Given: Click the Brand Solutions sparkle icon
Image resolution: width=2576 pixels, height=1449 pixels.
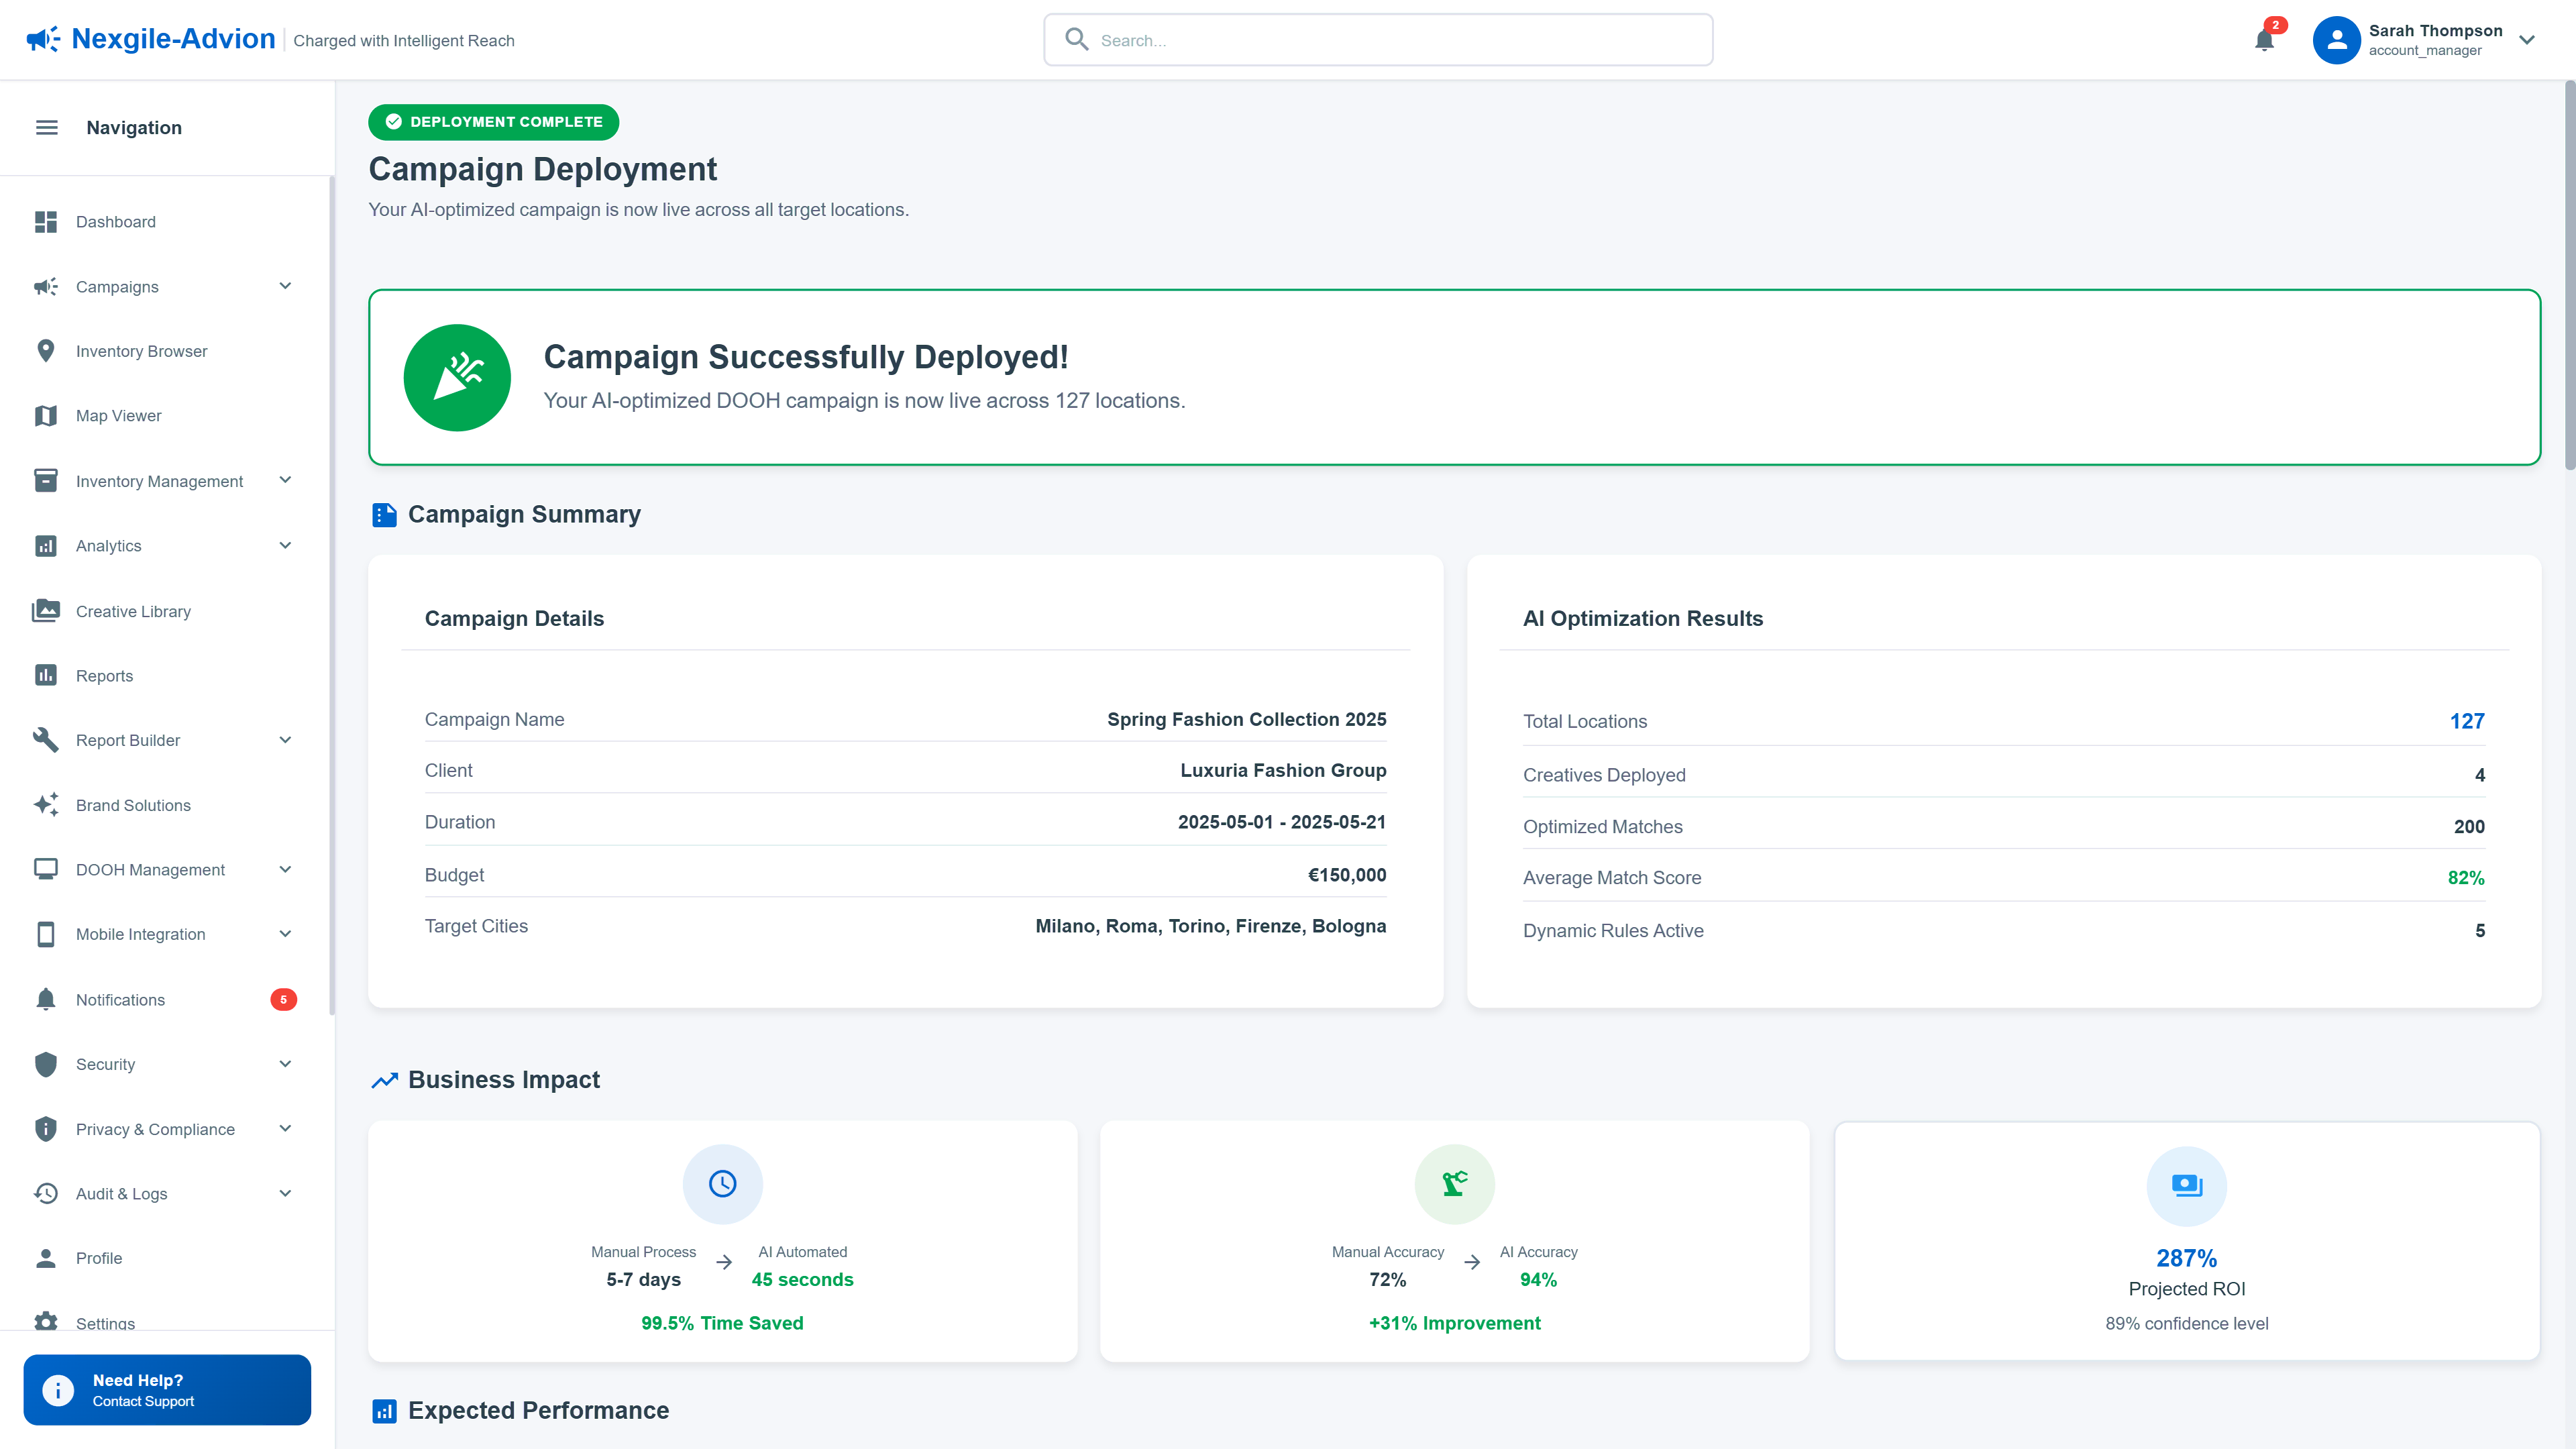Looking at the screenshot, I should pyautogui.click(x=46, y=805).
